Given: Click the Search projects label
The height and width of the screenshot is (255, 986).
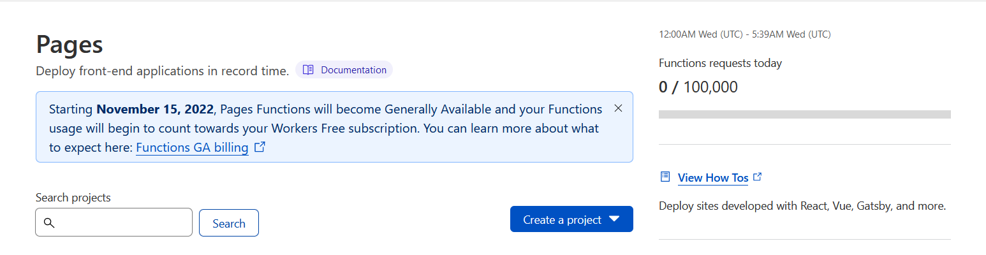Looking at the screenshot, I should point(73,198).
